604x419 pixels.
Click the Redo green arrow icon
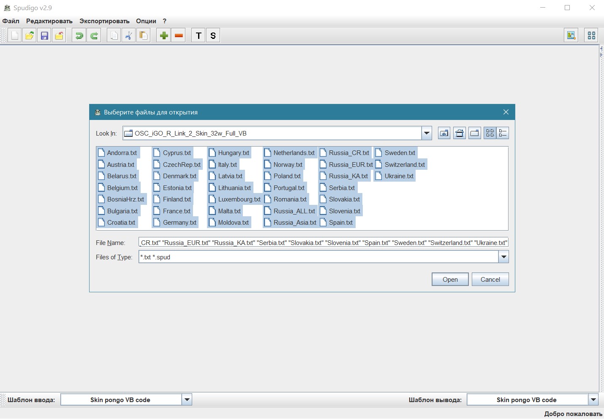click(x=94, y=35)
